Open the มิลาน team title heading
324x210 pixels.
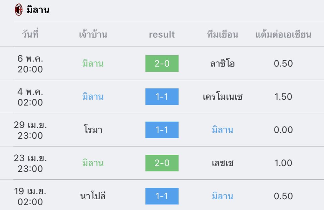38,10
